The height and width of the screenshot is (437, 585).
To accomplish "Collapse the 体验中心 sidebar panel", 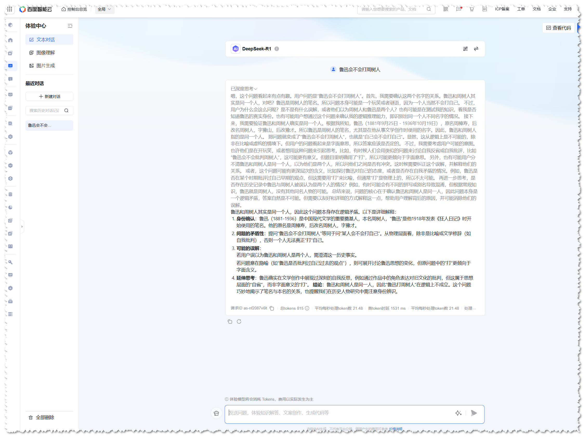I will coord(70,26).
